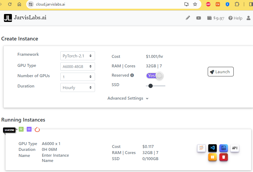Open the user profile icon
This screenshot has width=253, height=172.
[249, 18]
